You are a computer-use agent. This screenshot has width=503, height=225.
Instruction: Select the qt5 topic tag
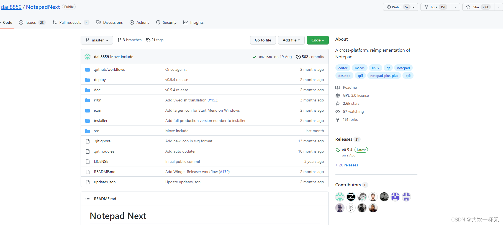tap(360, 76)
